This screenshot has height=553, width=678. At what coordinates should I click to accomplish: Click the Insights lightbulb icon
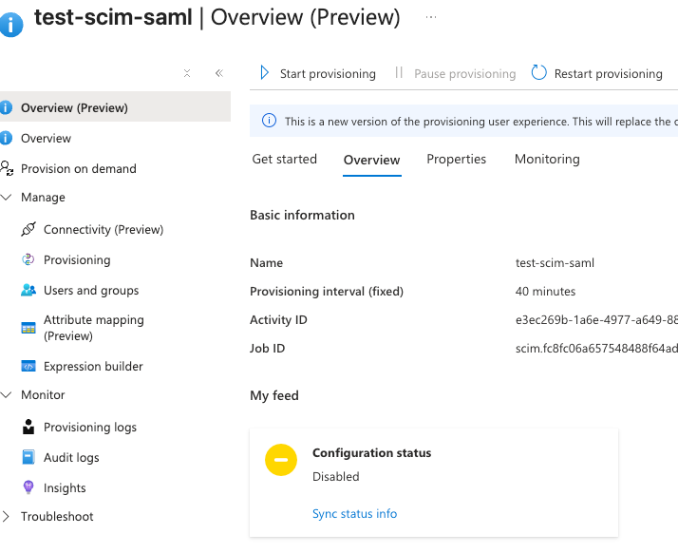coord(28,488)
